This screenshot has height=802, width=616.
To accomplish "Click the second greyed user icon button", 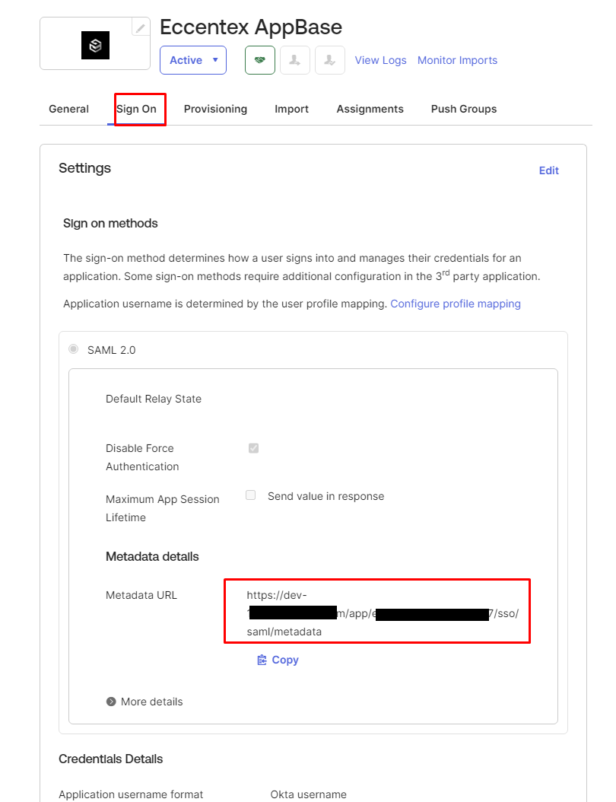I will coord(330,60).
